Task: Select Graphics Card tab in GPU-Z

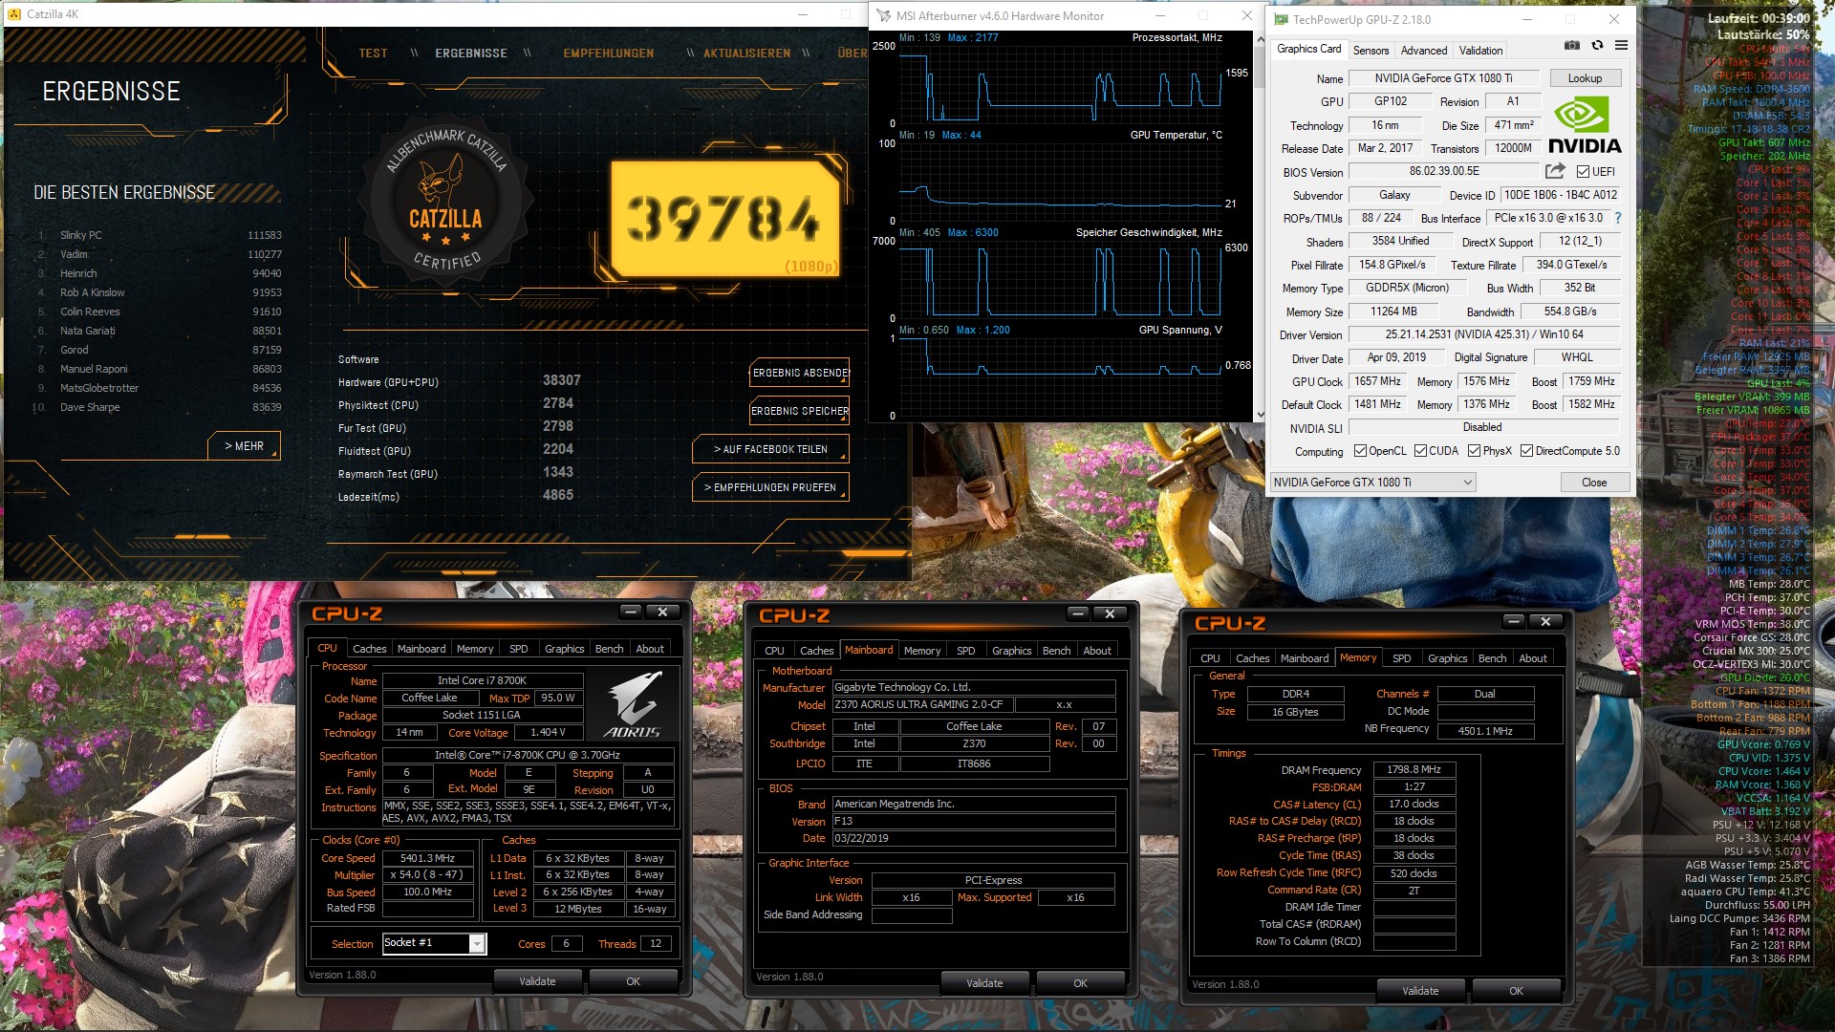Action: tap(1309, 49)
